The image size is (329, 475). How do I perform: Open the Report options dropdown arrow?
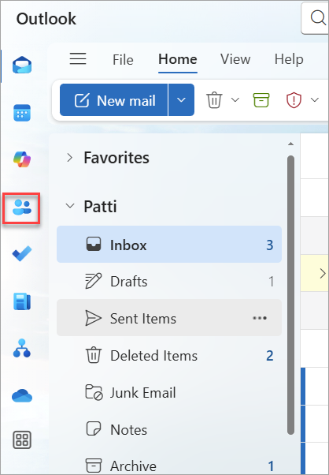click(315, 100)
